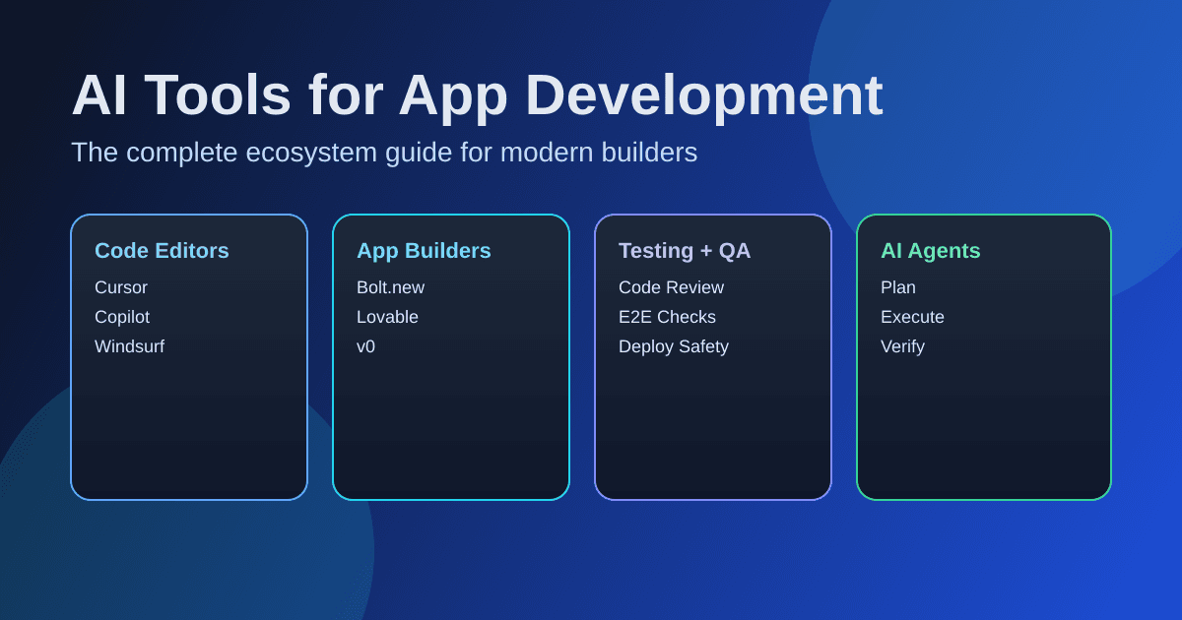The image size is (1182, 620).
Task: Click the main title AI Tools for App Development
Action: [479, 94]
